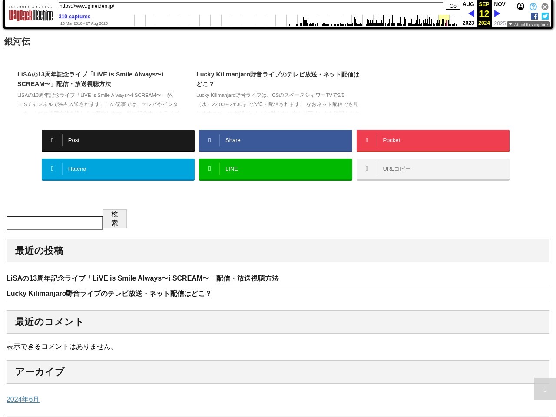Viewport: 556px width, 417px height.
Task: Open the 2024年6月 archive link
Action: point(23,400)
